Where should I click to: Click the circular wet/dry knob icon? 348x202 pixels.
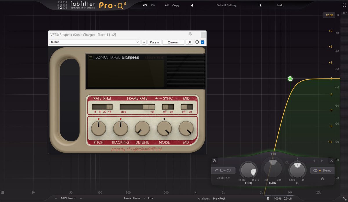[x=197, y=42]
